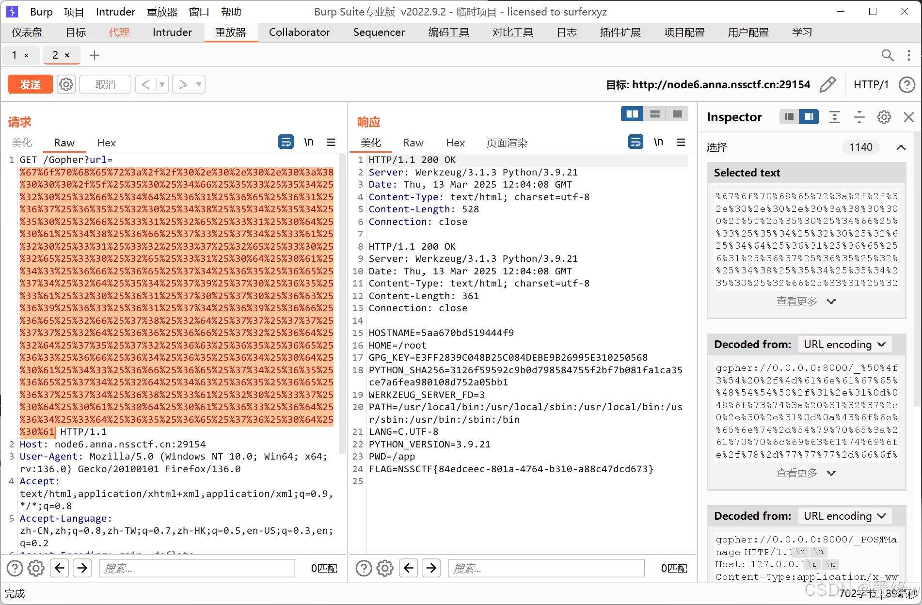
Task: Open response search help icon
Action: coord(364,568)
